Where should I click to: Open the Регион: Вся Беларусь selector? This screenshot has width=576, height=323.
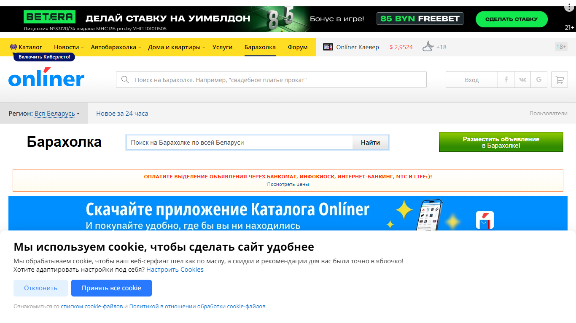coord(44,113)
